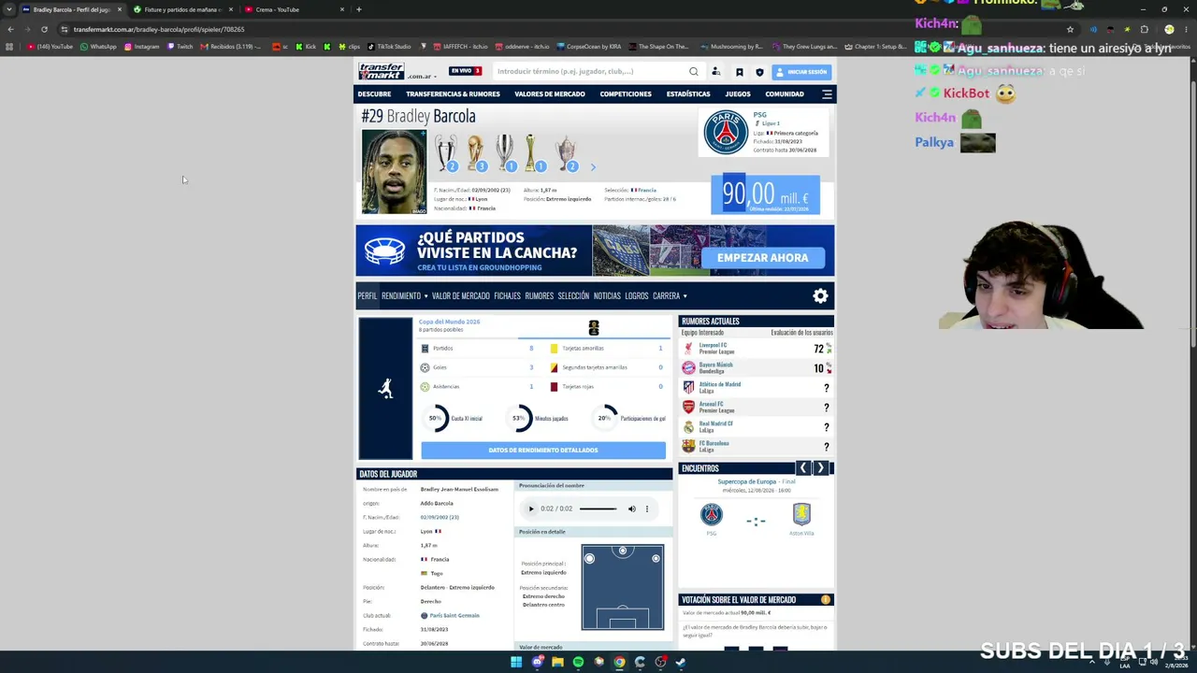
Task: Expand the Rendimiento dropdown tab
Action: click(x=404, y=296)
